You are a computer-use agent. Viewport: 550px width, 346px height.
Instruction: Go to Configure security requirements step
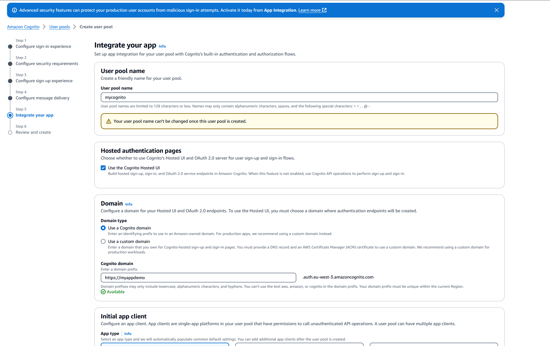pyautogui.click(x=47, y=64)
